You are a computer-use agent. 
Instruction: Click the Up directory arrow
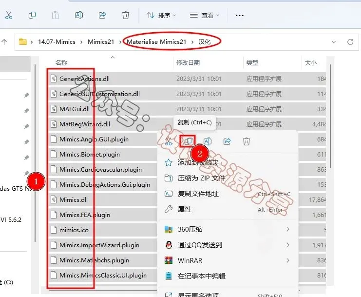[x=4, y=42]
